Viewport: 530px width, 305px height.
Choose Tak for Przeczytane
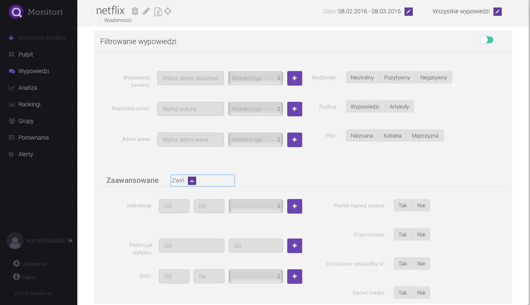point(403,234)
